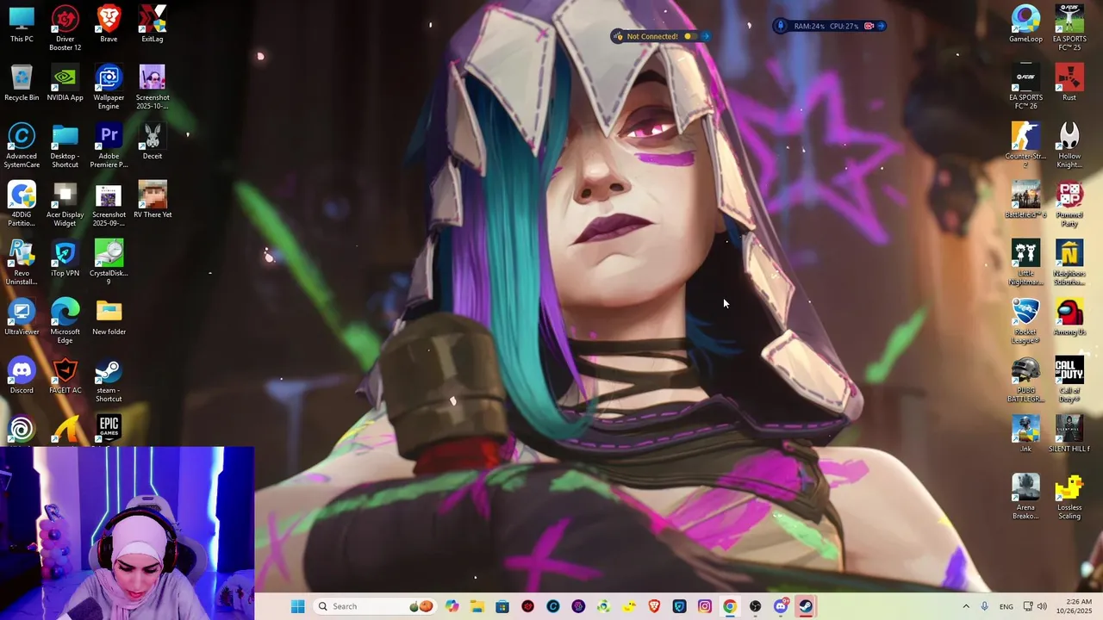
Task: Open the steam - Shortcut icon
Action: click(109, 380)
